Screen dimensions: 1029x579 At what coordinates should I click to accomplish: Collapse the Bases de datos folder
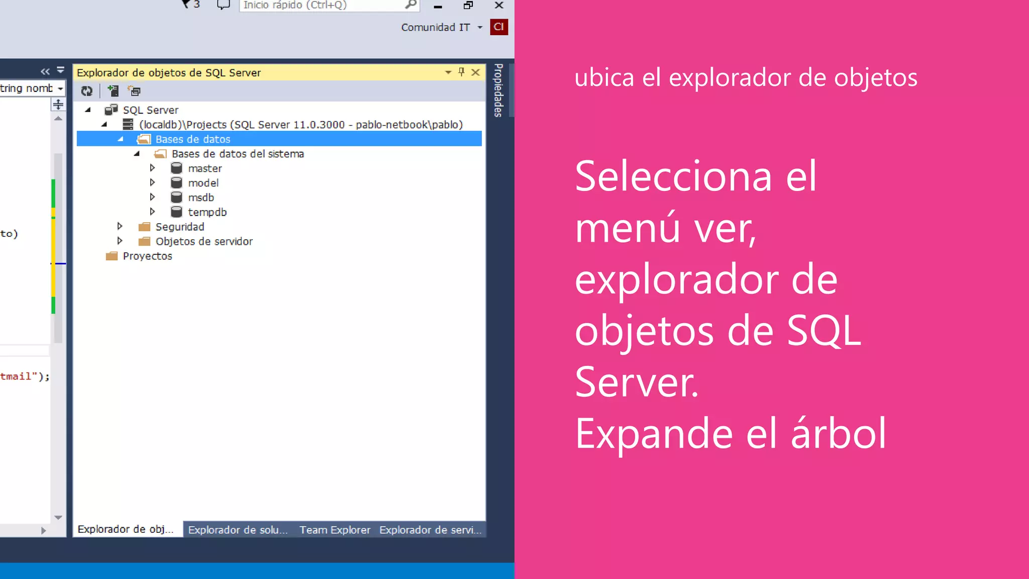[x=121, y=139]
